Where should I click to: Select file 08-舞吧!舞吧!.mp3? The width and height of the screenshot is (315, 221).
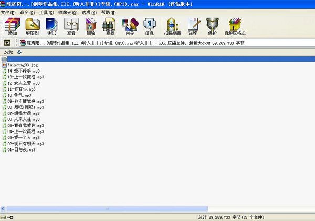coord(26,107)
